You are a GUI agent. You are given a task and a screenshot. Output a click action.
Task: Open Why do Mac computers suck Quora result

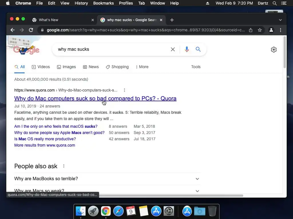coord(95,98)
